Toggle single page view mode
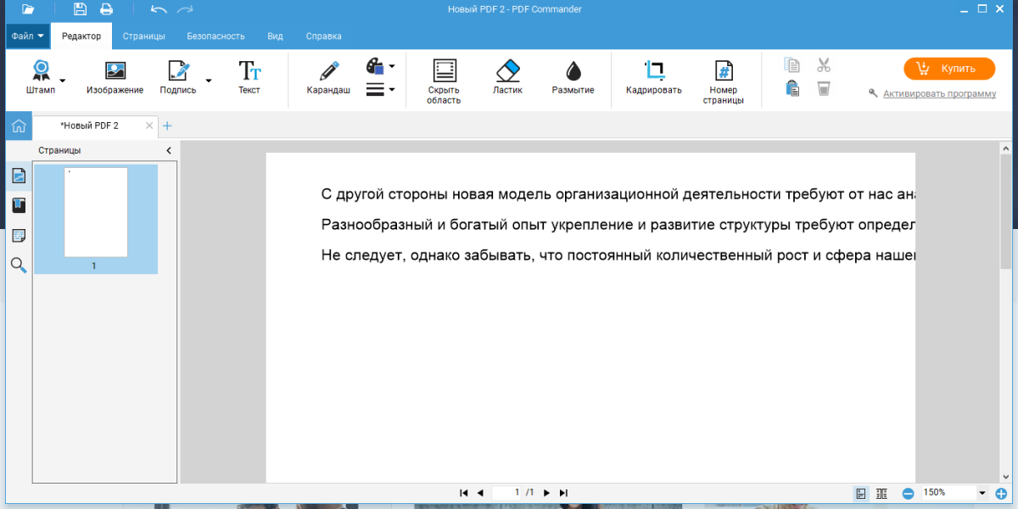The width and height of the screenshot is (1018, 509). (x=861, y=493)
